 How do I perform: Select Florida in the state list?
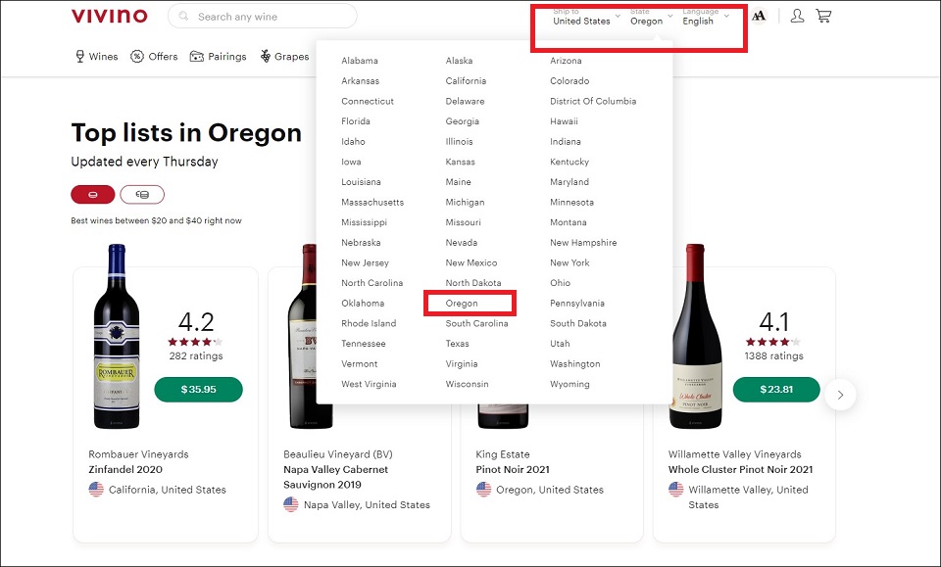point(355,121)
